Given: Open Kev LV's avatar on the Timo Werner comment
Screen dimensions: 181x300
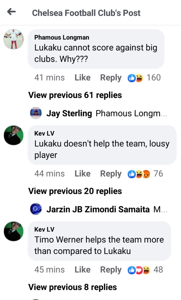Looking at the screenshot, I should point(14,231).
